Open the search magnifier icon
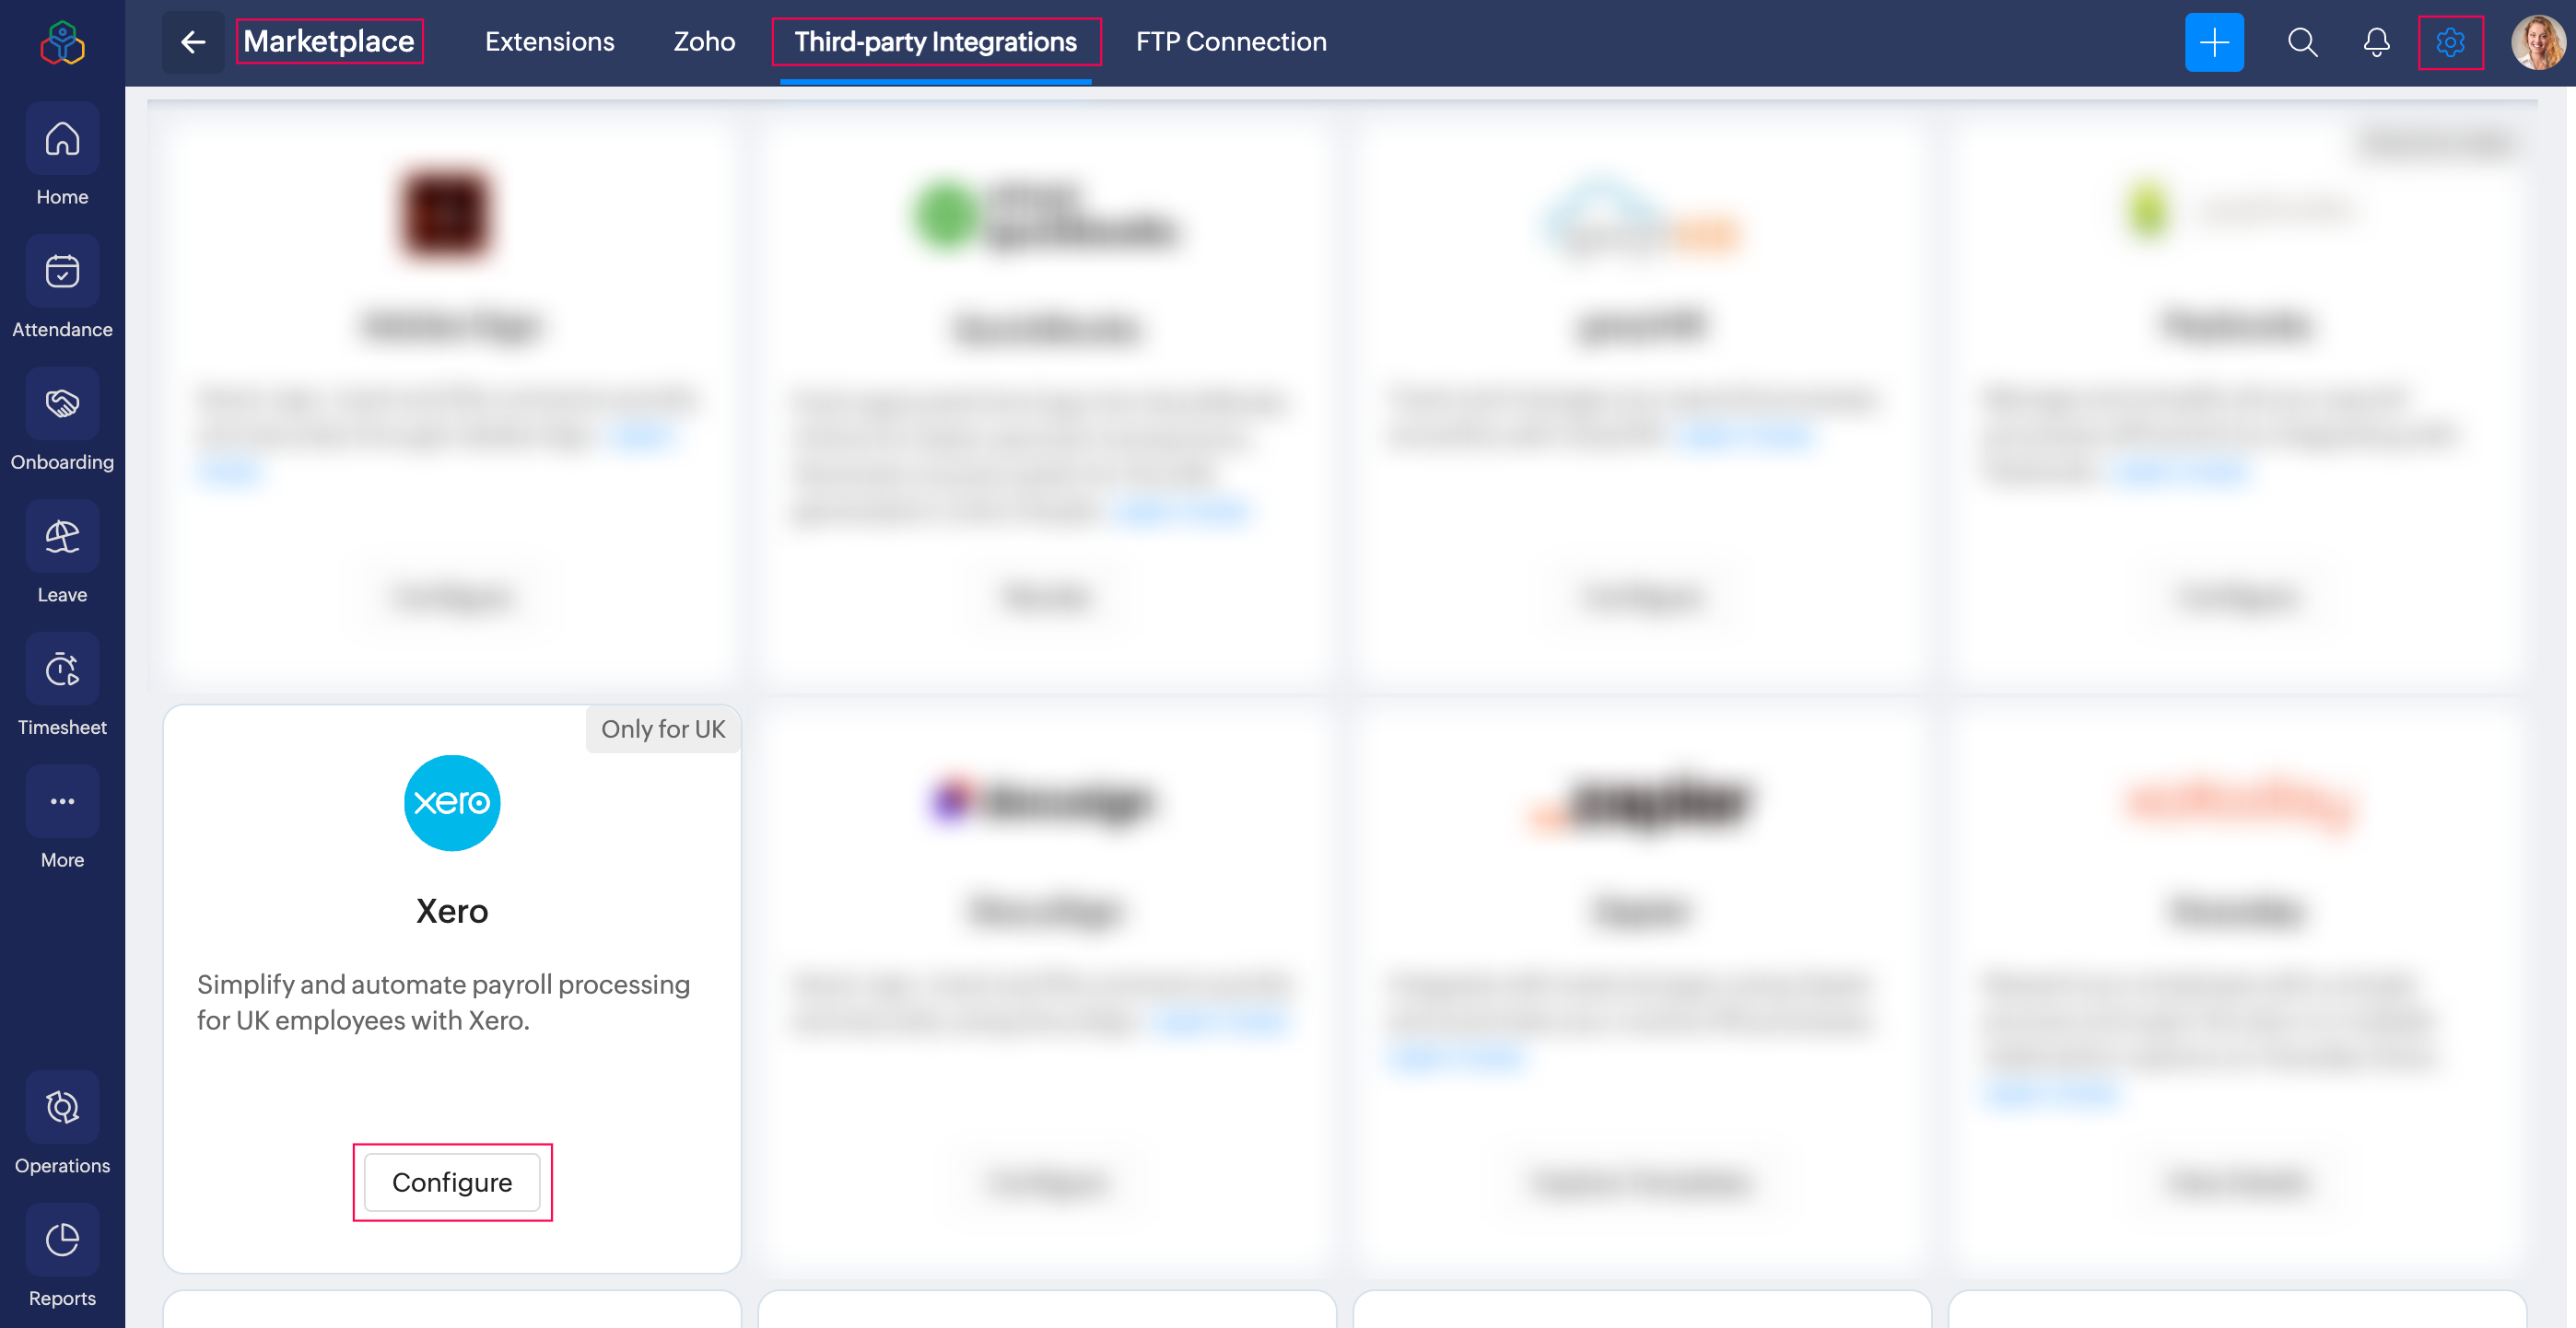This screenshot has height=1328, width=2576. tap(2302, 42)
